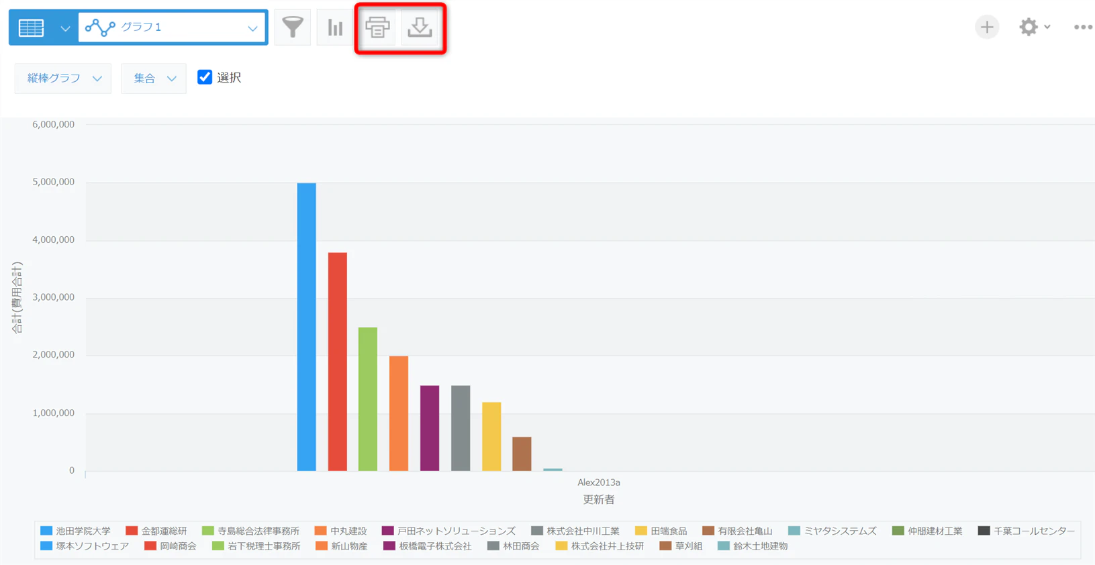Click legend entry 林田商会
This screenshot has width=1095, height=565.
pos(514,546)
